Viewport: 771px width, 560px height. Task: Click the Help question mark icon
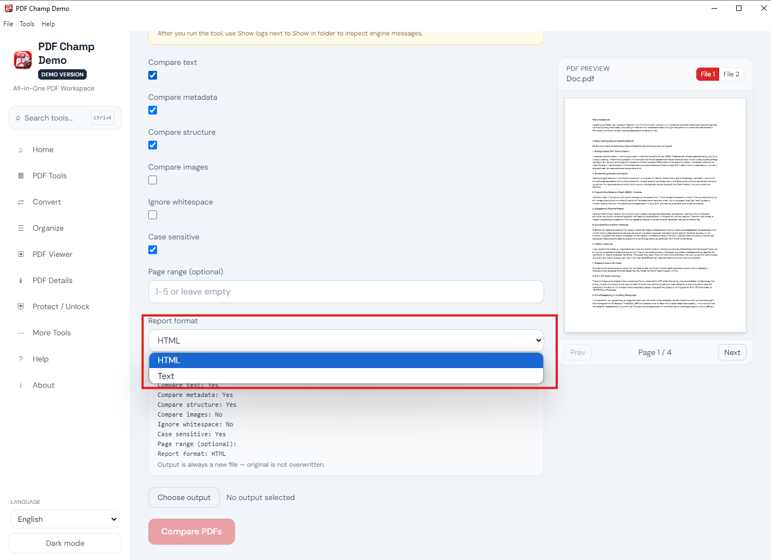(21, 359)
